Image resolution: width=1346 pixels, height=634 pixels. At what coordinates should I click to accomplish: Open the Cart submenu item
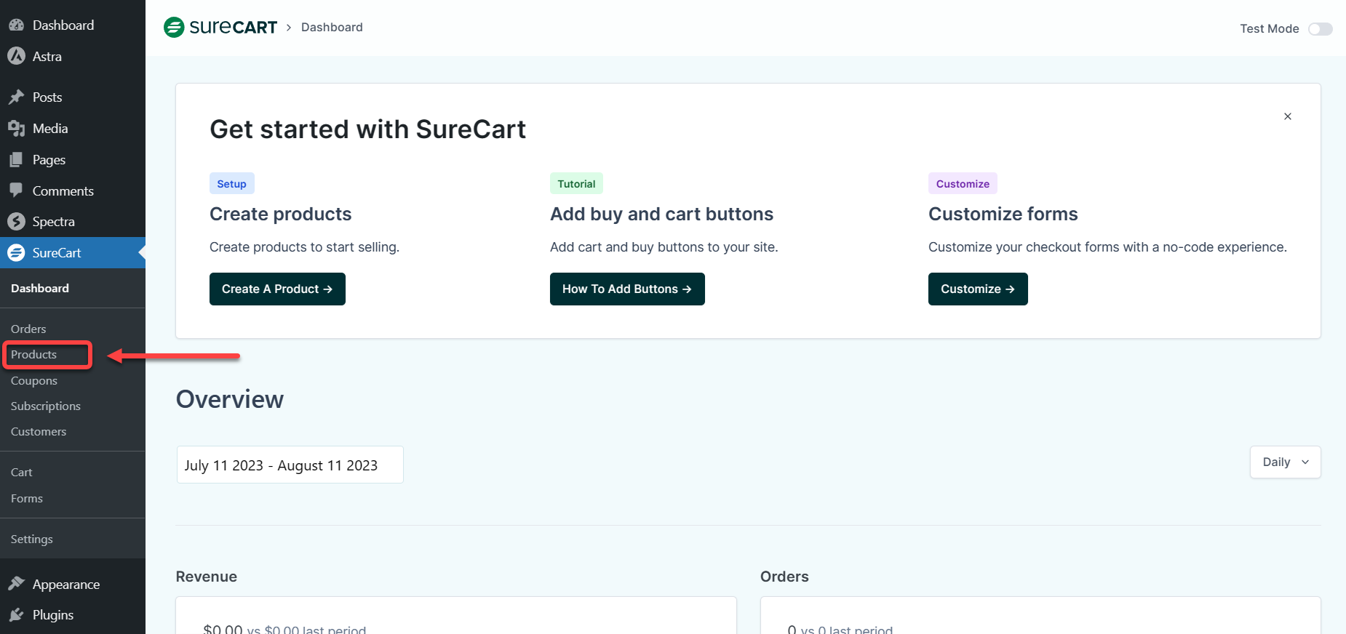22,472
